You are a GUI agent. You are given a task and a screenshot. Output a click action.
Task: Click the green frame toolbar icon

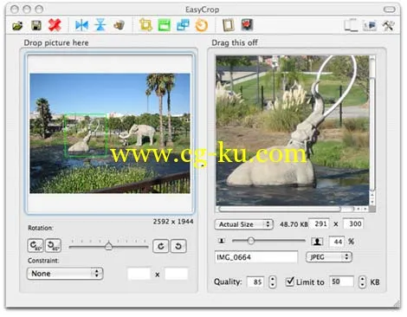click(165, 25)
